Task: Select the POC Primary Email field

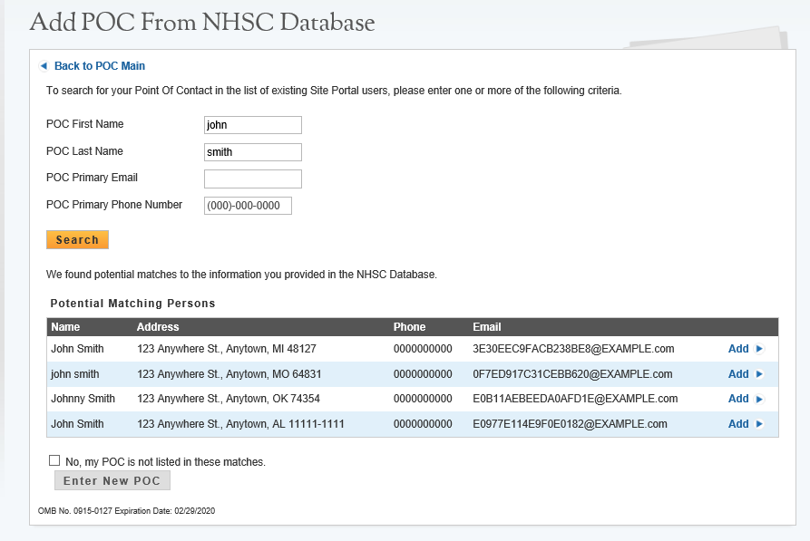Action: tap(253, 179)
